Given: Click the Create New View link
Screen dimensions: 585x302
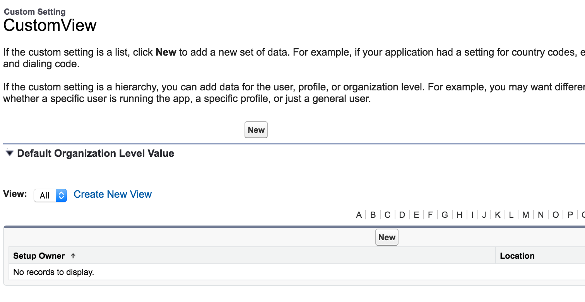Looking at the screenshot, I should pos(113,194).
